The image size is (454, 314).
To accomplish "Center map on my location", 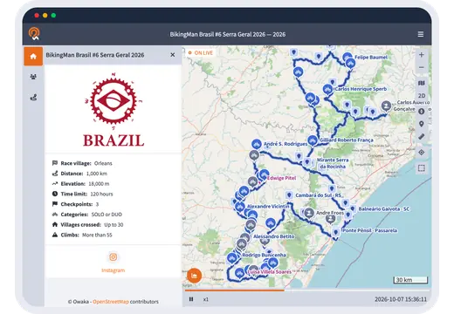I will click(x=422, y=153).
